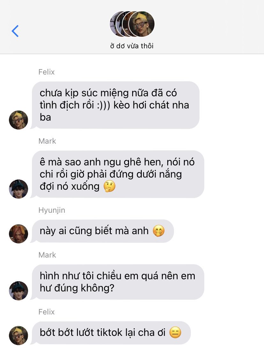Viewport: 264px width, 349px height.
Task: Tap Mark's avatar beside "hình như tôi" message
Action: [x=19, y=291]
